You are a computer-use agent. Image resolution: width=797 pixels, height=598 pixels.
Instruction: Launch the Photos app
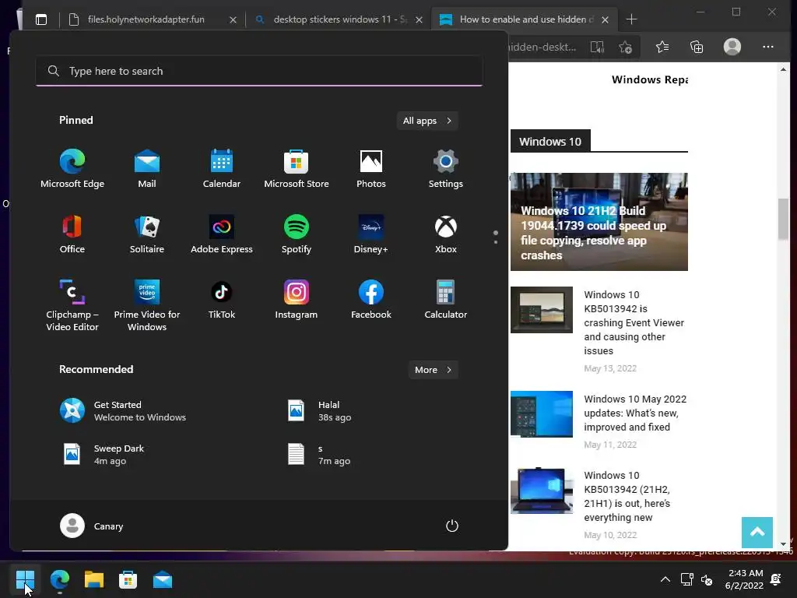(371, 169)
